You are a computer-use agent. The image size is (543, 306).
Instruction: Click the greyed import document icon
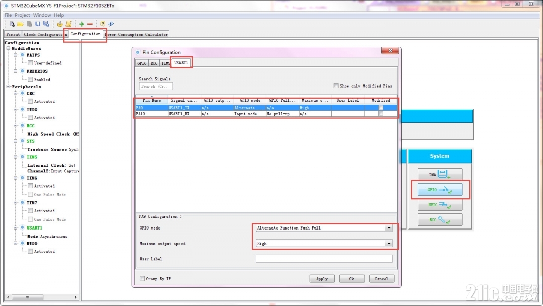pos(29,24)
